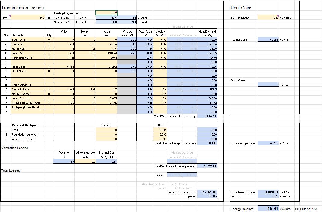Select the North Windows description cell

point(28,94)
